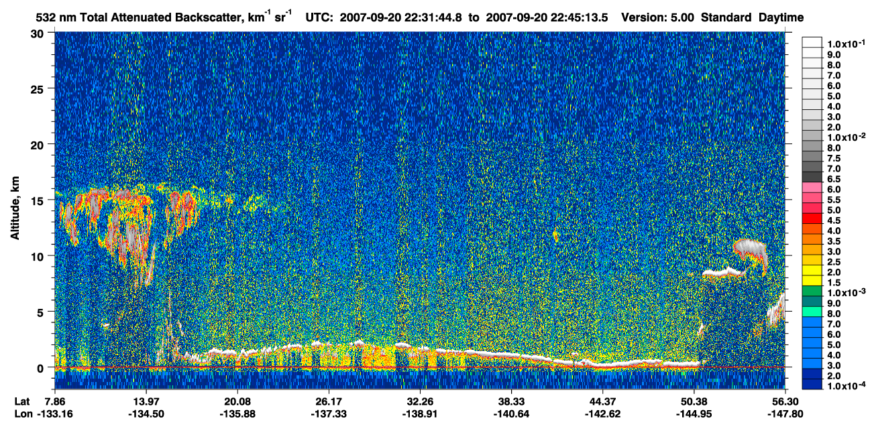Click the red 4.5 color swatch in legend
Screen dimensions: 872x447
click(x=812, y=218)
